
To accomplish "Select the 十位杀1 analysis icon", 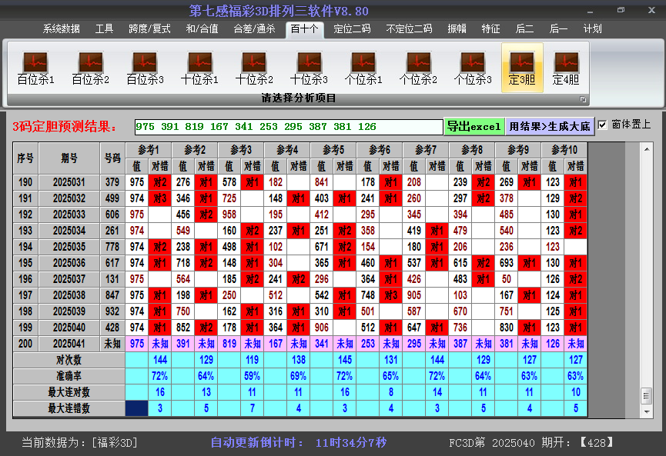I will point(199,68).
